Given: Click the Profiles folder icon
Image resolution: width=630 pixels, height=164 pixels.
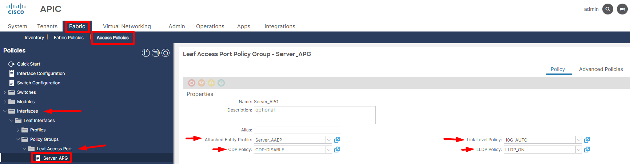Looking at the screenshot, I should coord(25,130).
